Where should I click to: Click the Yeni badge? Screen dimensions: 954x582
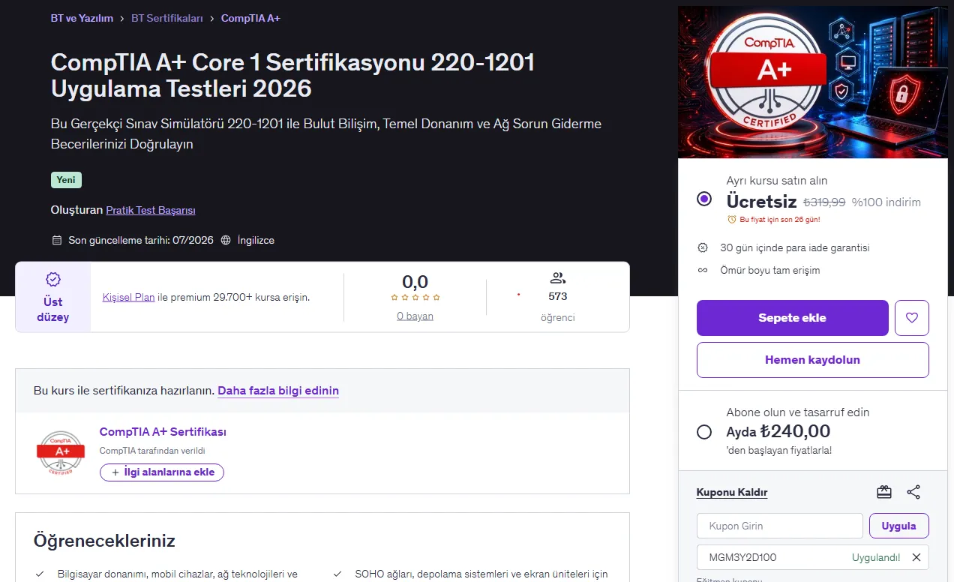[66, 180]
